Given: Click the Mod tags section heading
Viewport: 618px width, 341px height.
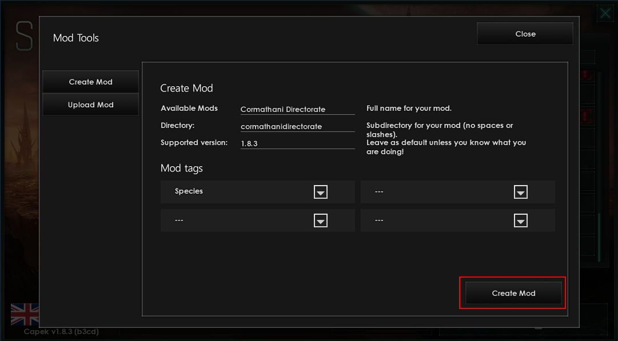Looking at the screenshot, I should pos(182,169).
